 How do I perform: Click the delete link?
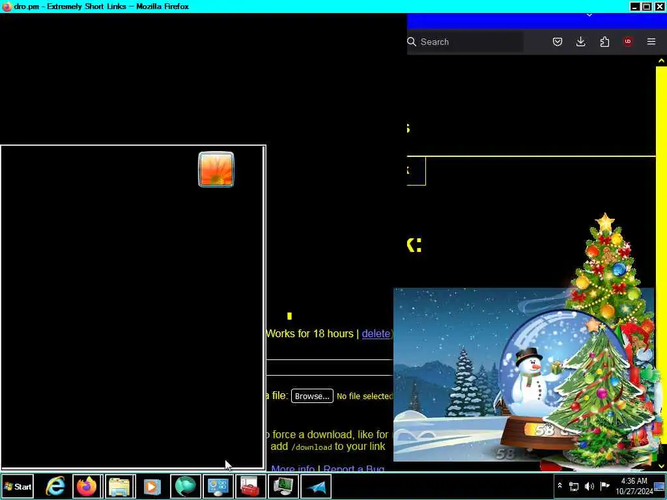tap(376, 334)
